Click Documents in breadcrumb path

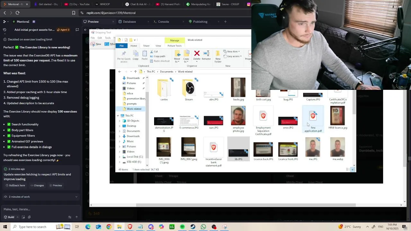pos(166,72)
